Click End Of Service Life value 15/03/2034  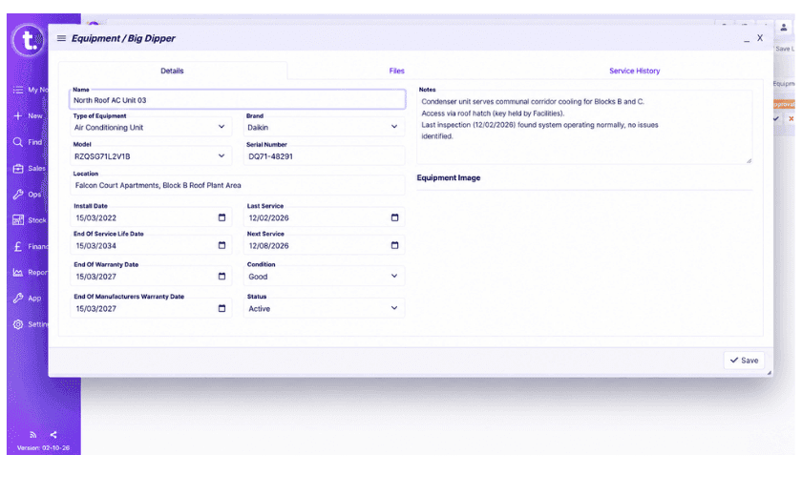click(x=96, y=246)
